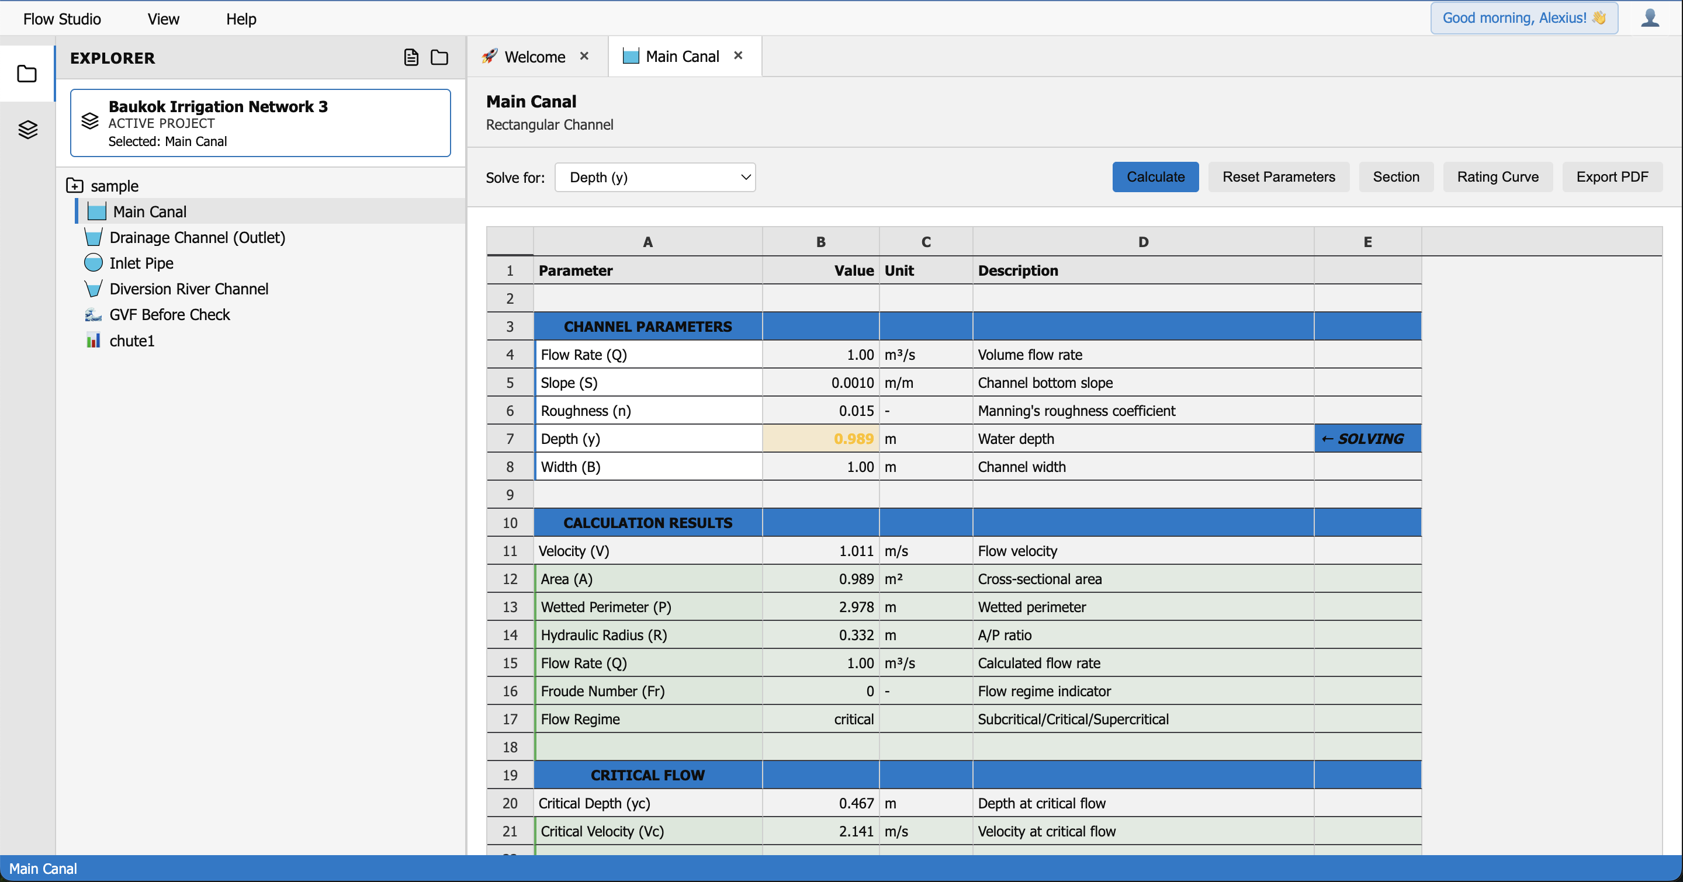Viewport: 1683px width, 882px height.
Task: Open the layers panel icon in sidebar
Action: pyautogui.click(x=27, y=129)
